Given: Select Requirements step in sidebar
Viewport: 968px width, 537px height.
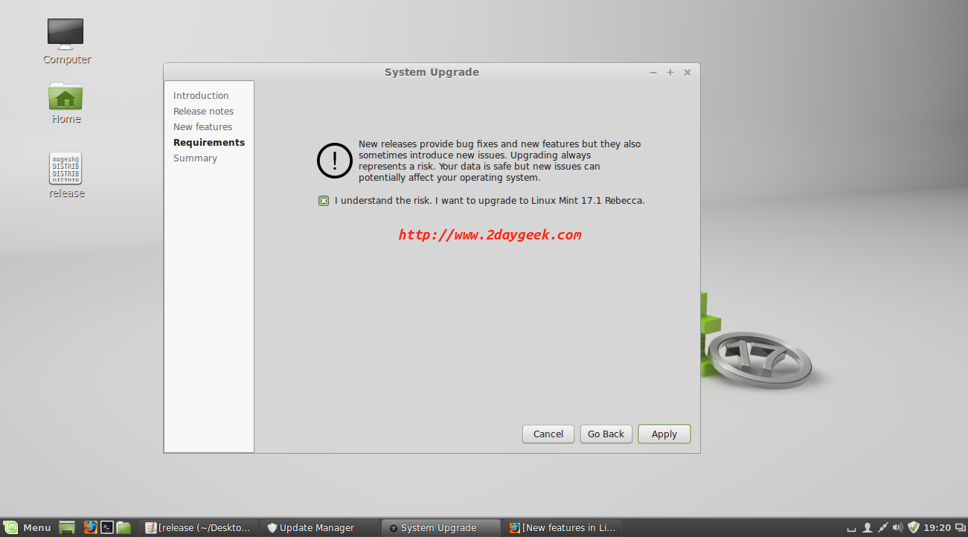Looking at the screenshot, I should tap(209, 142).
